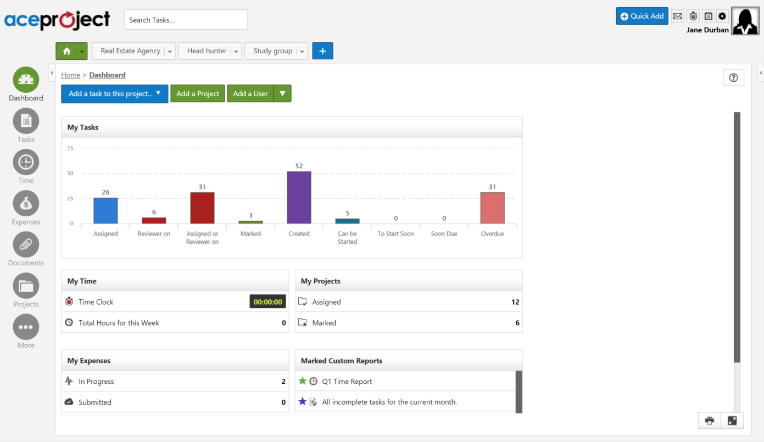Open the Projects folder icon
Viewport: 764px width, 442px height.
click(x=26, y=287)
